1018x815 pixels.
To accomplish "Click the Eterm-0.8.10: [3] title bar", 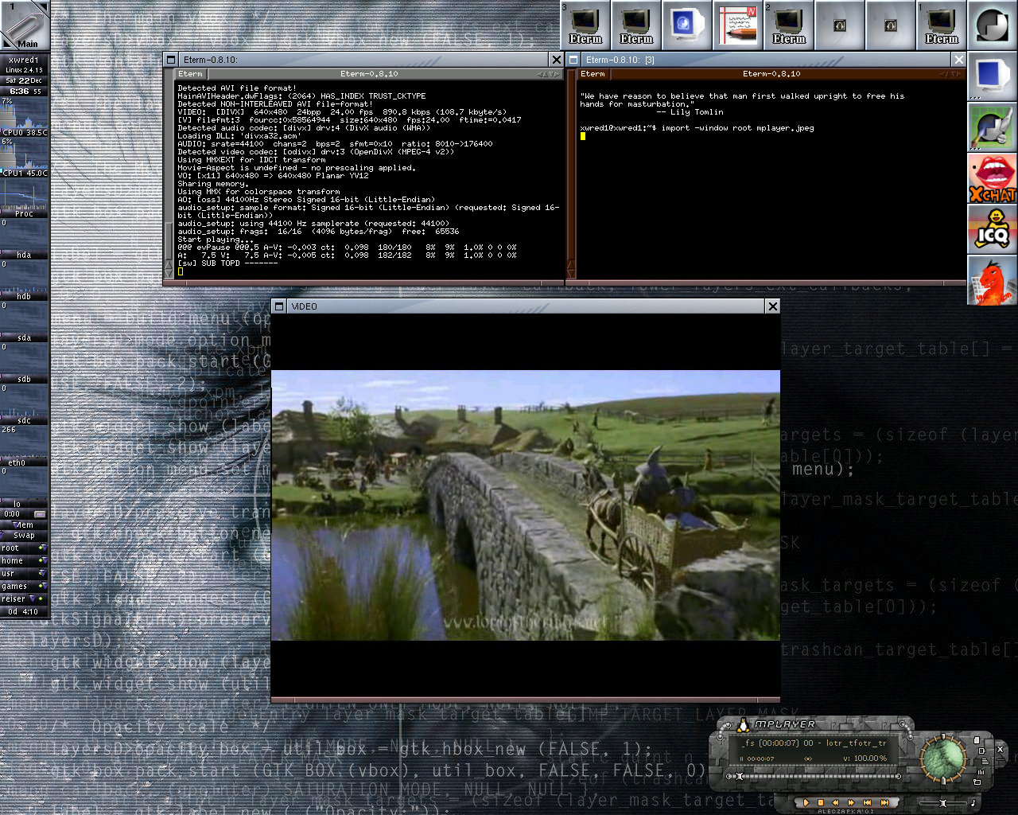I will pos(767,60).
